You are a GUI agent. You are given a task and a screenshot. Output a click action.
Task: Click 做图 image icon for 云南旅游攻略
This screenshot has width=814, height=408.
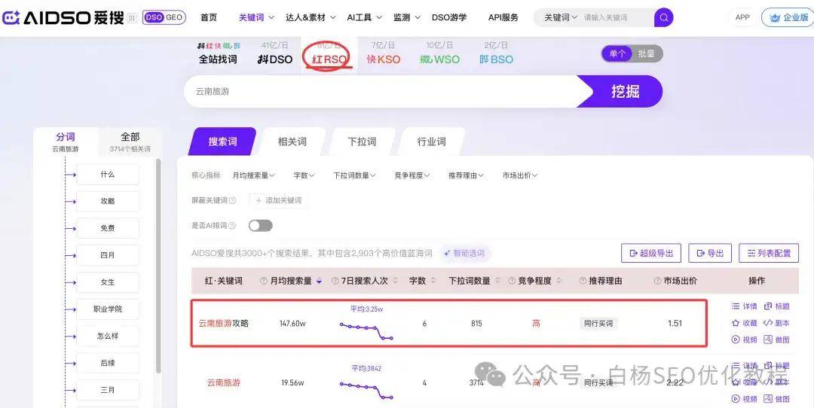(776, 339)
